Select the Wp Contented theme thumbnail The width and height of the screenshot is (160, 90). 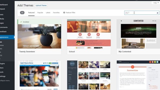pos(138,34)
